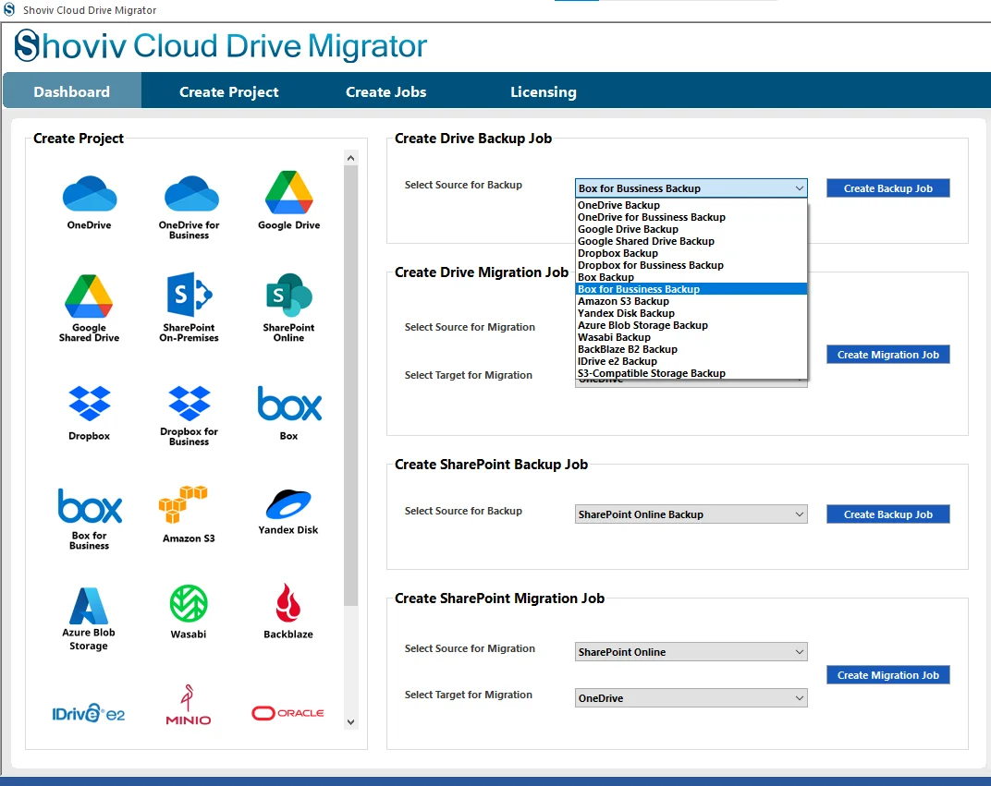Screen dimensions: 991x786
Task: Click Create Migration Job for Drive migration
Action: (x=888, y=355)
